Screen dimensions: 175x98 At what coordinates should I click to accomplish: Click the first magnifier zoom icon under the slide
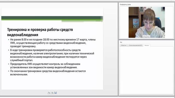49,93
